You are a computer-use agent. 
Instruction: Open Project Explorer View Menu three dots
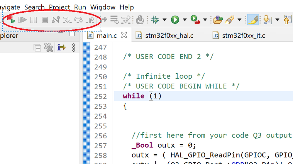click(x=74, y=48)
